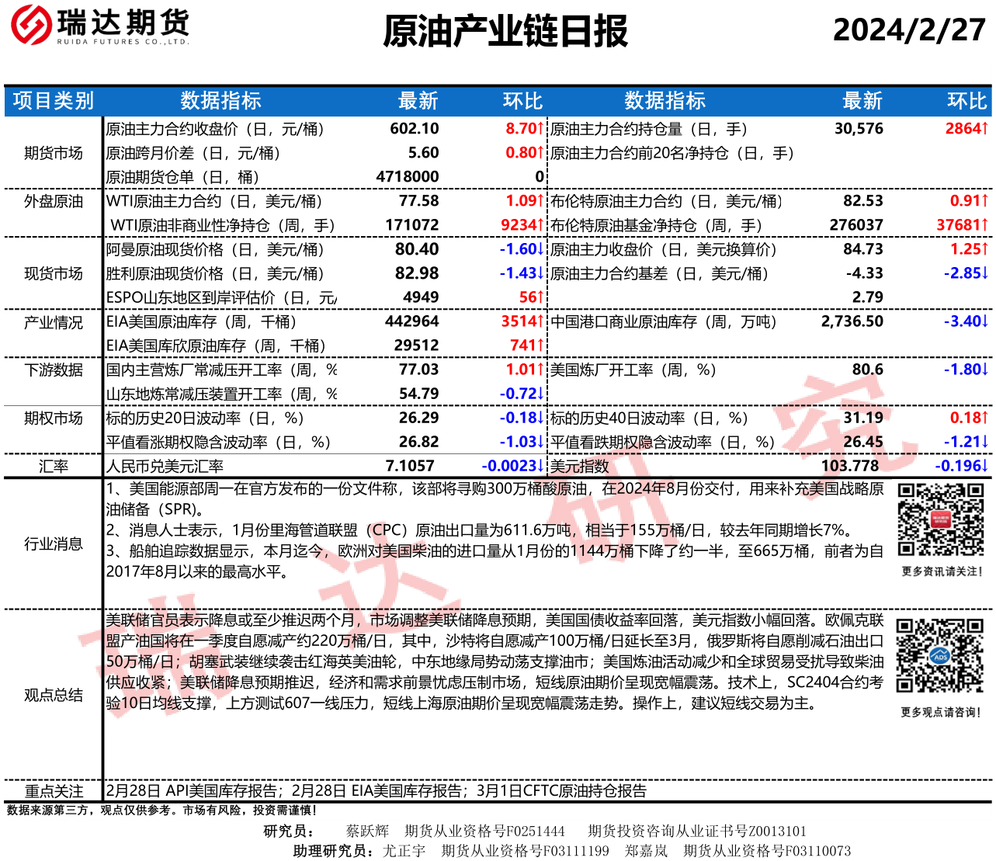Click the 原油产业链日报 report title
Screen dimensions: 996x861
click(505, 31)
